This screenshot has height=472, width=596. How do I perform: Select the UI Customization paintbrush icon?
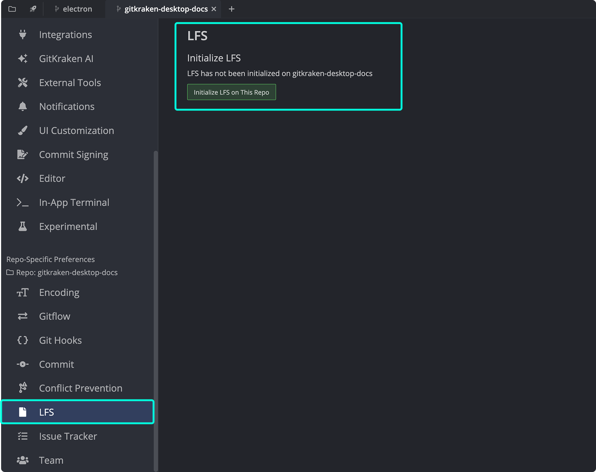click(22, 130)
